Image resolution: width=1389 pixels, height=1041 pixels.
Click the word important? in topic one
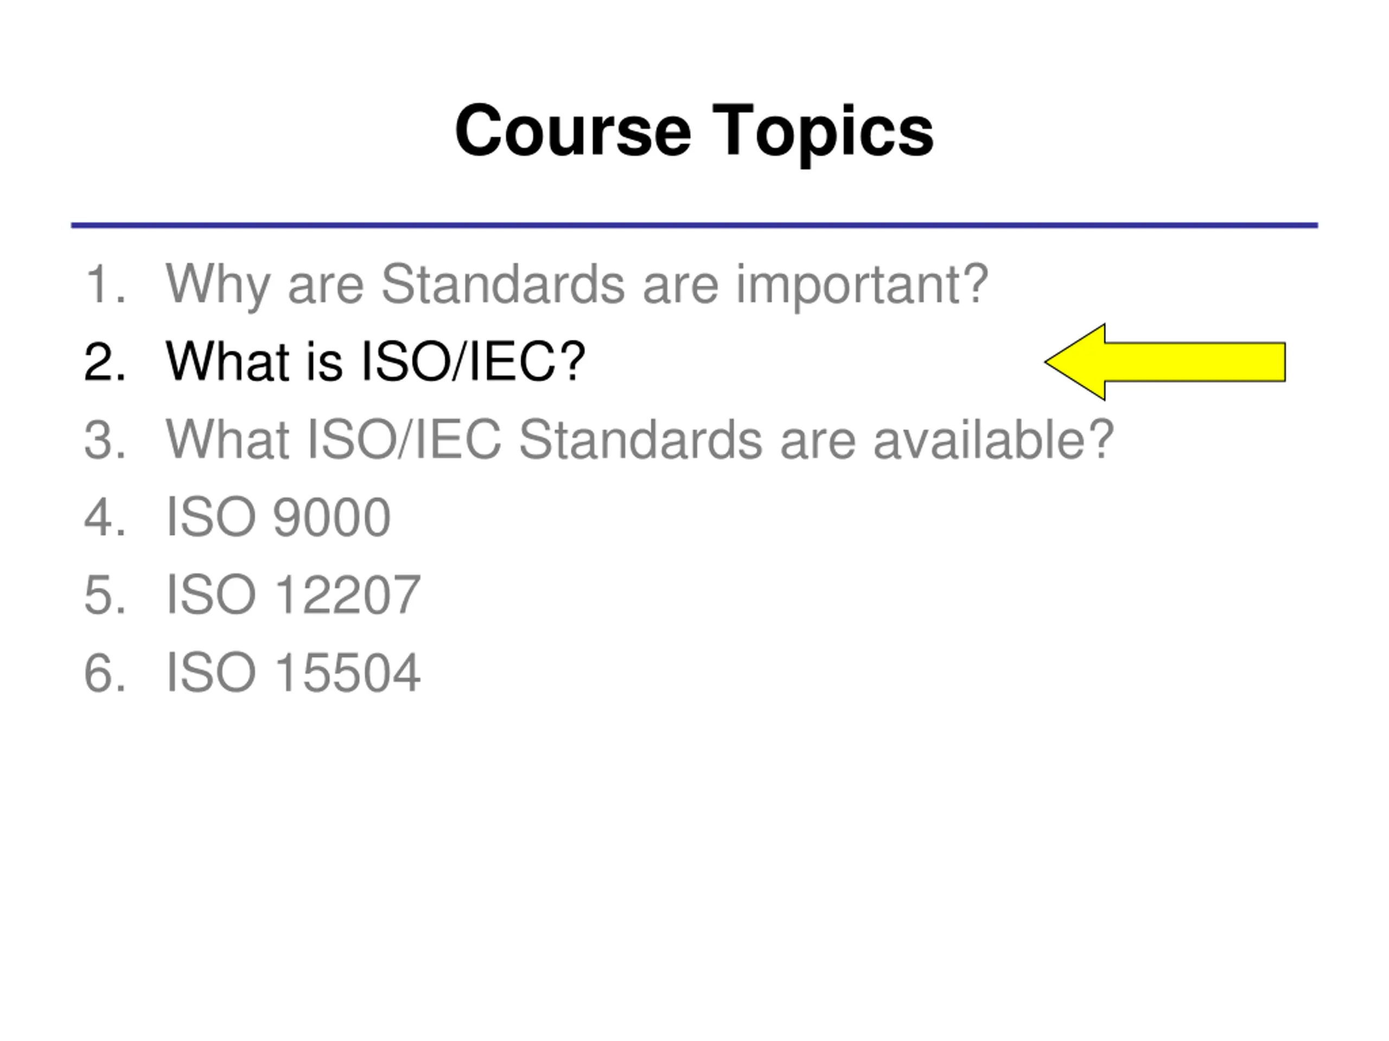click(863, 287)
